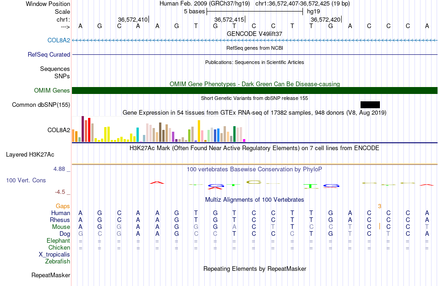Image resolution: width=438 pixels, height=286 pixels.
Task: Click the Sequences track label
Action: [x=55, y=69]
